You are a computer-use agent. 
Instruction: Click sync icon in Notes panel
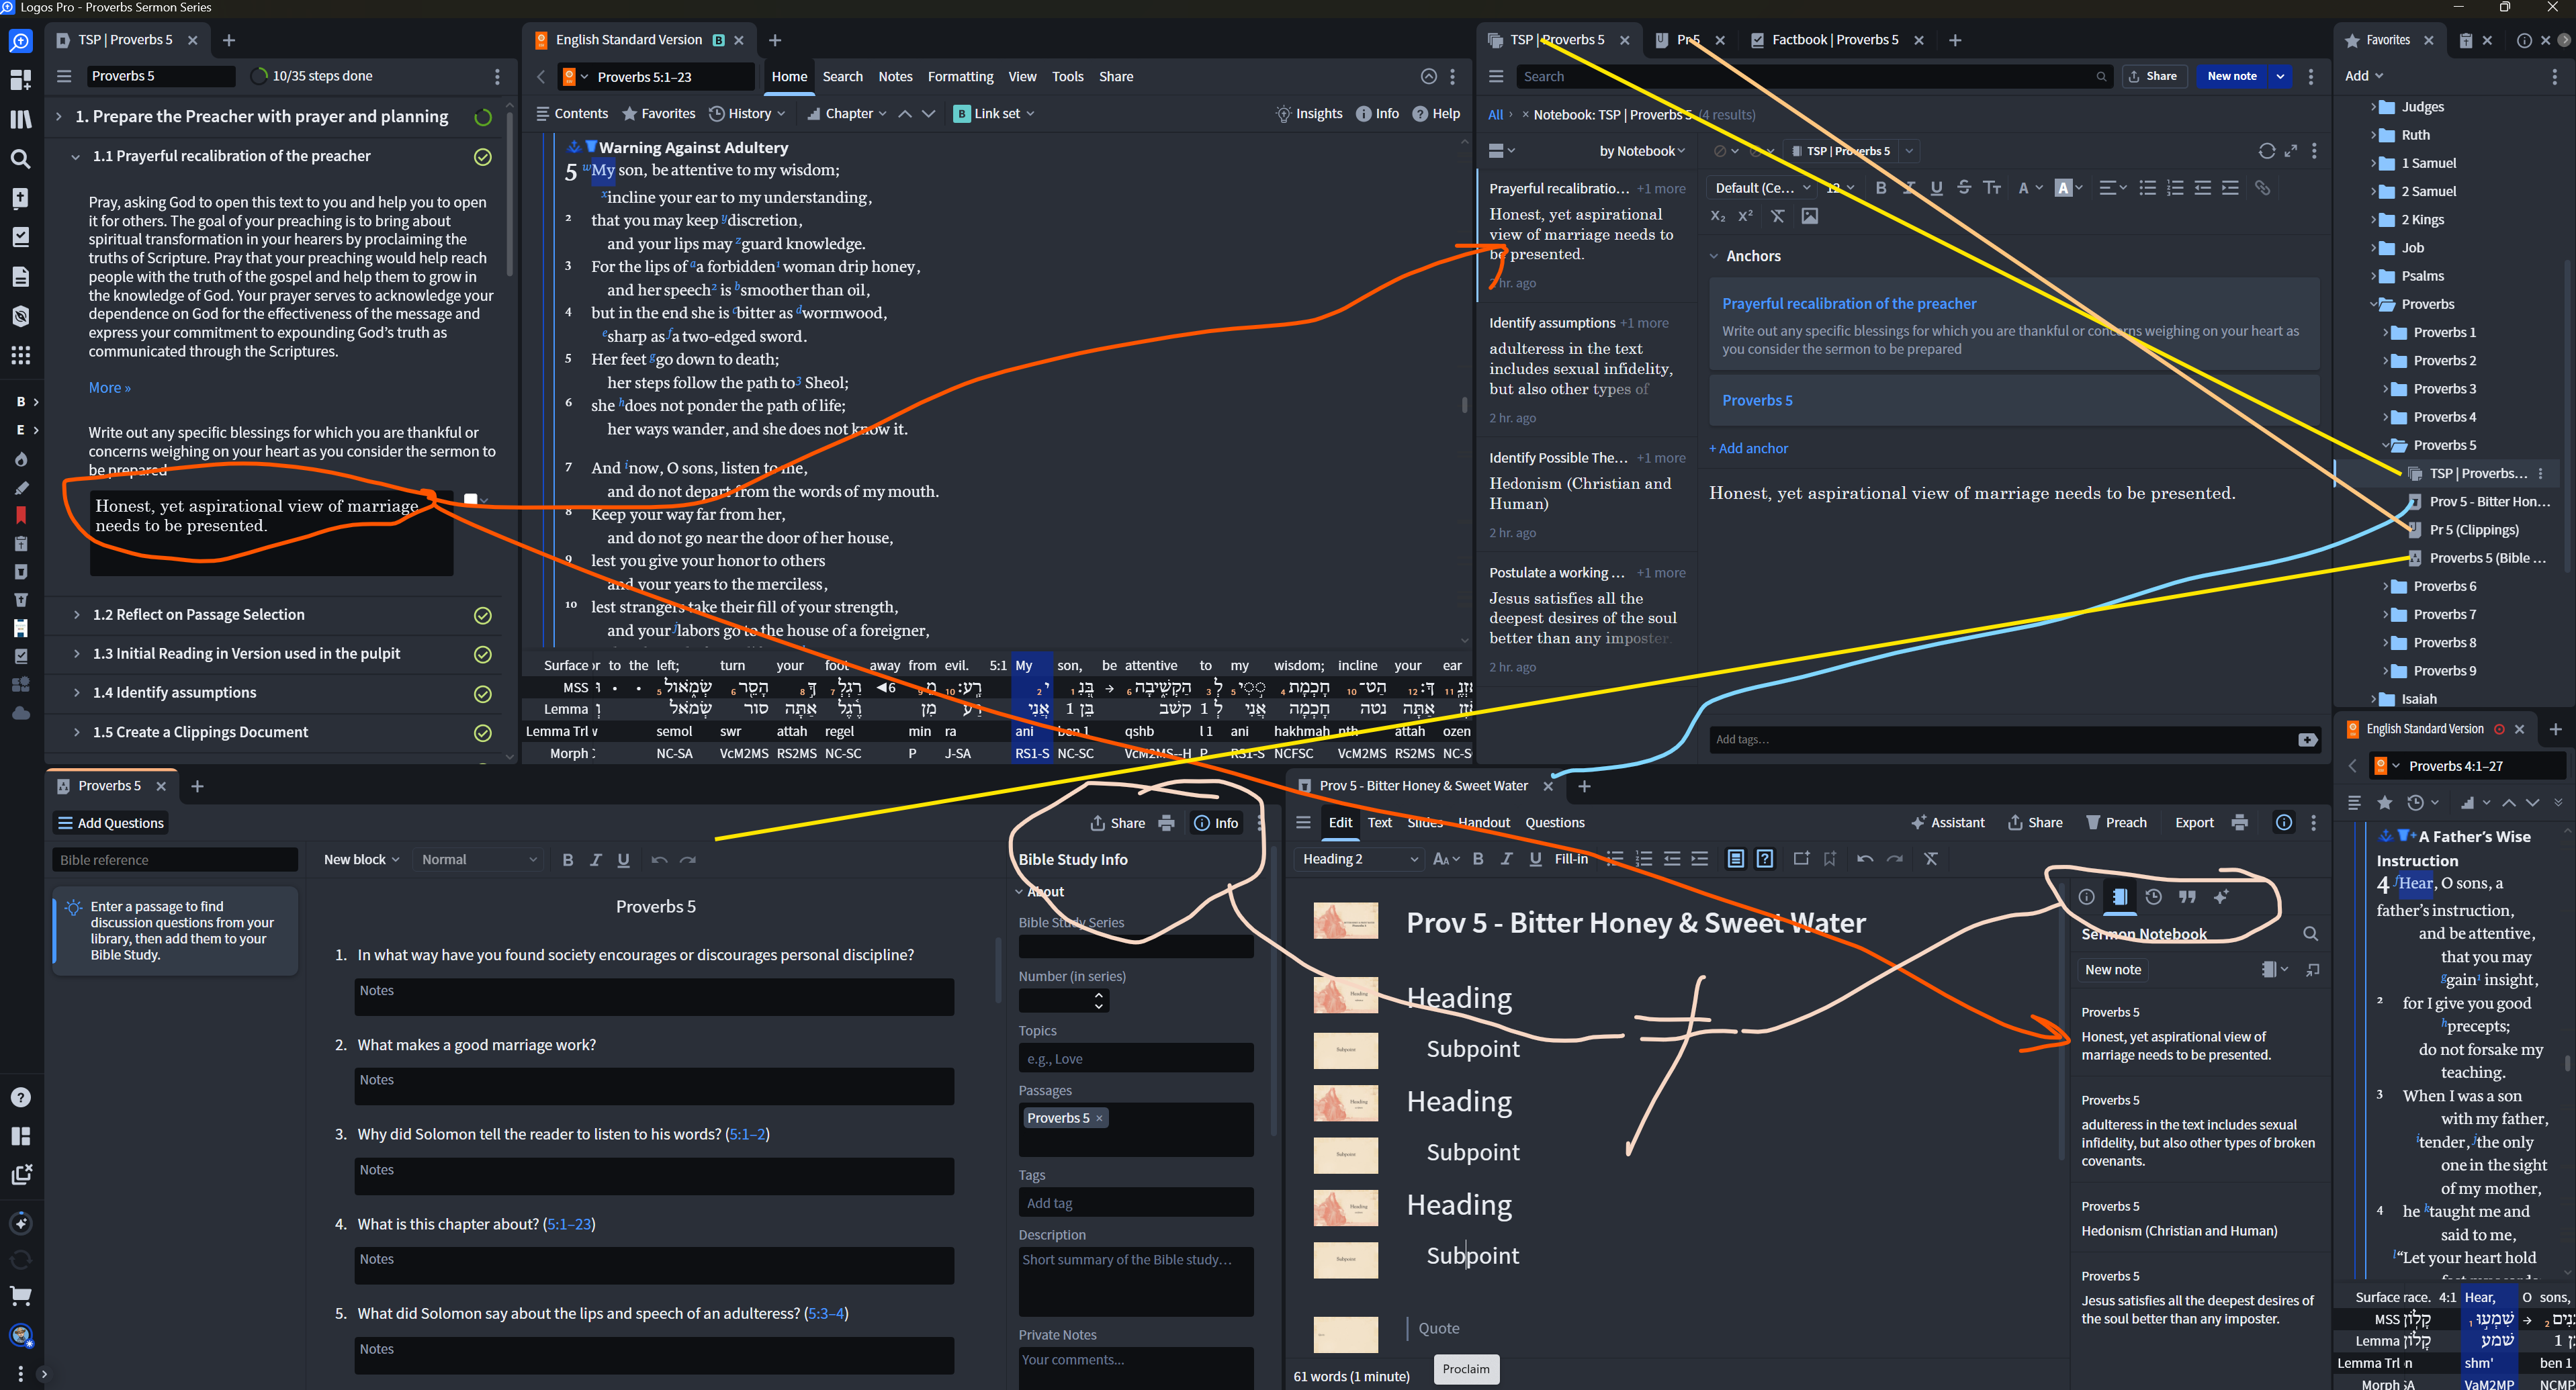click(2266, 151)
